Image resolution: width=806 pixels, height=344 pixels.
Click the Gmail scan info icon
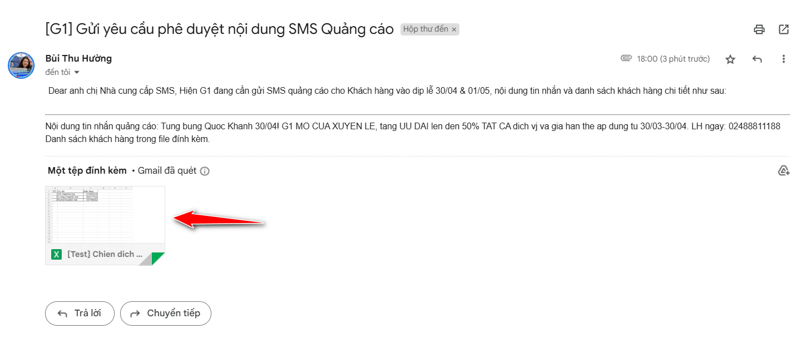(x=205, y=171)
